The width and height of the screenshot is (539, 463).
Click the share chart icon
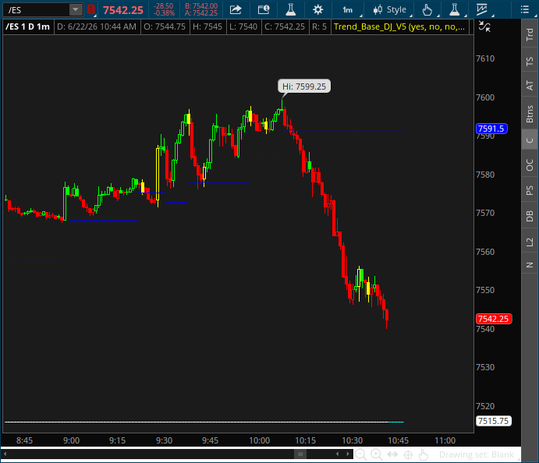point(236,9)
